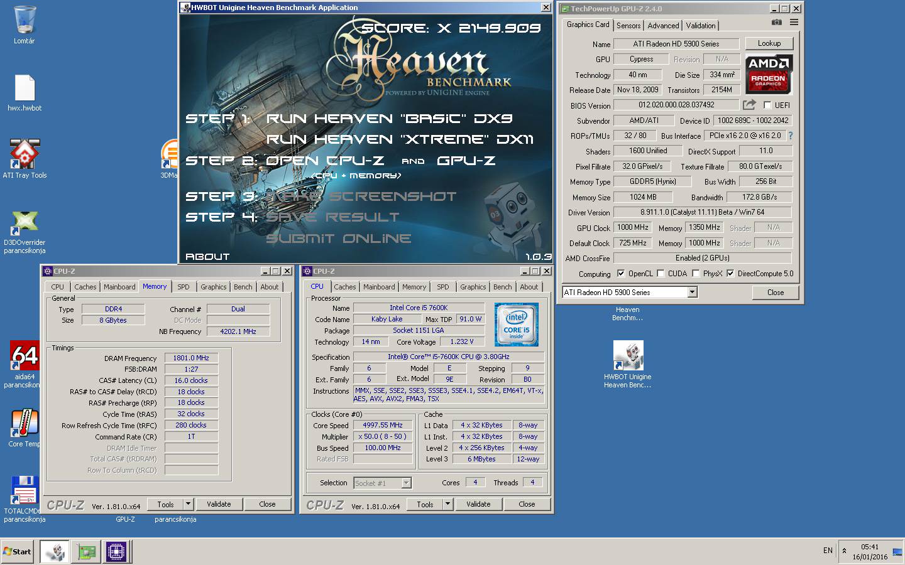Expand Tools dropdown arrow in Memory CPU-Z window
Image resolution: width=905 pixels, height=565 pixels.
188,504
